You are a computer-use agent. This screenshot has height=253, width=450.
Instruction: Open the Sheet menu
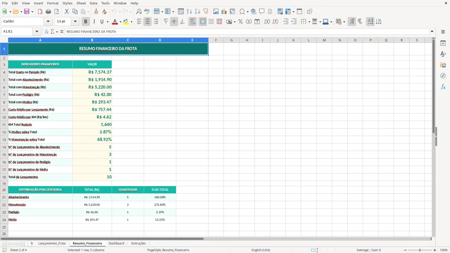[x=81, y=3]
